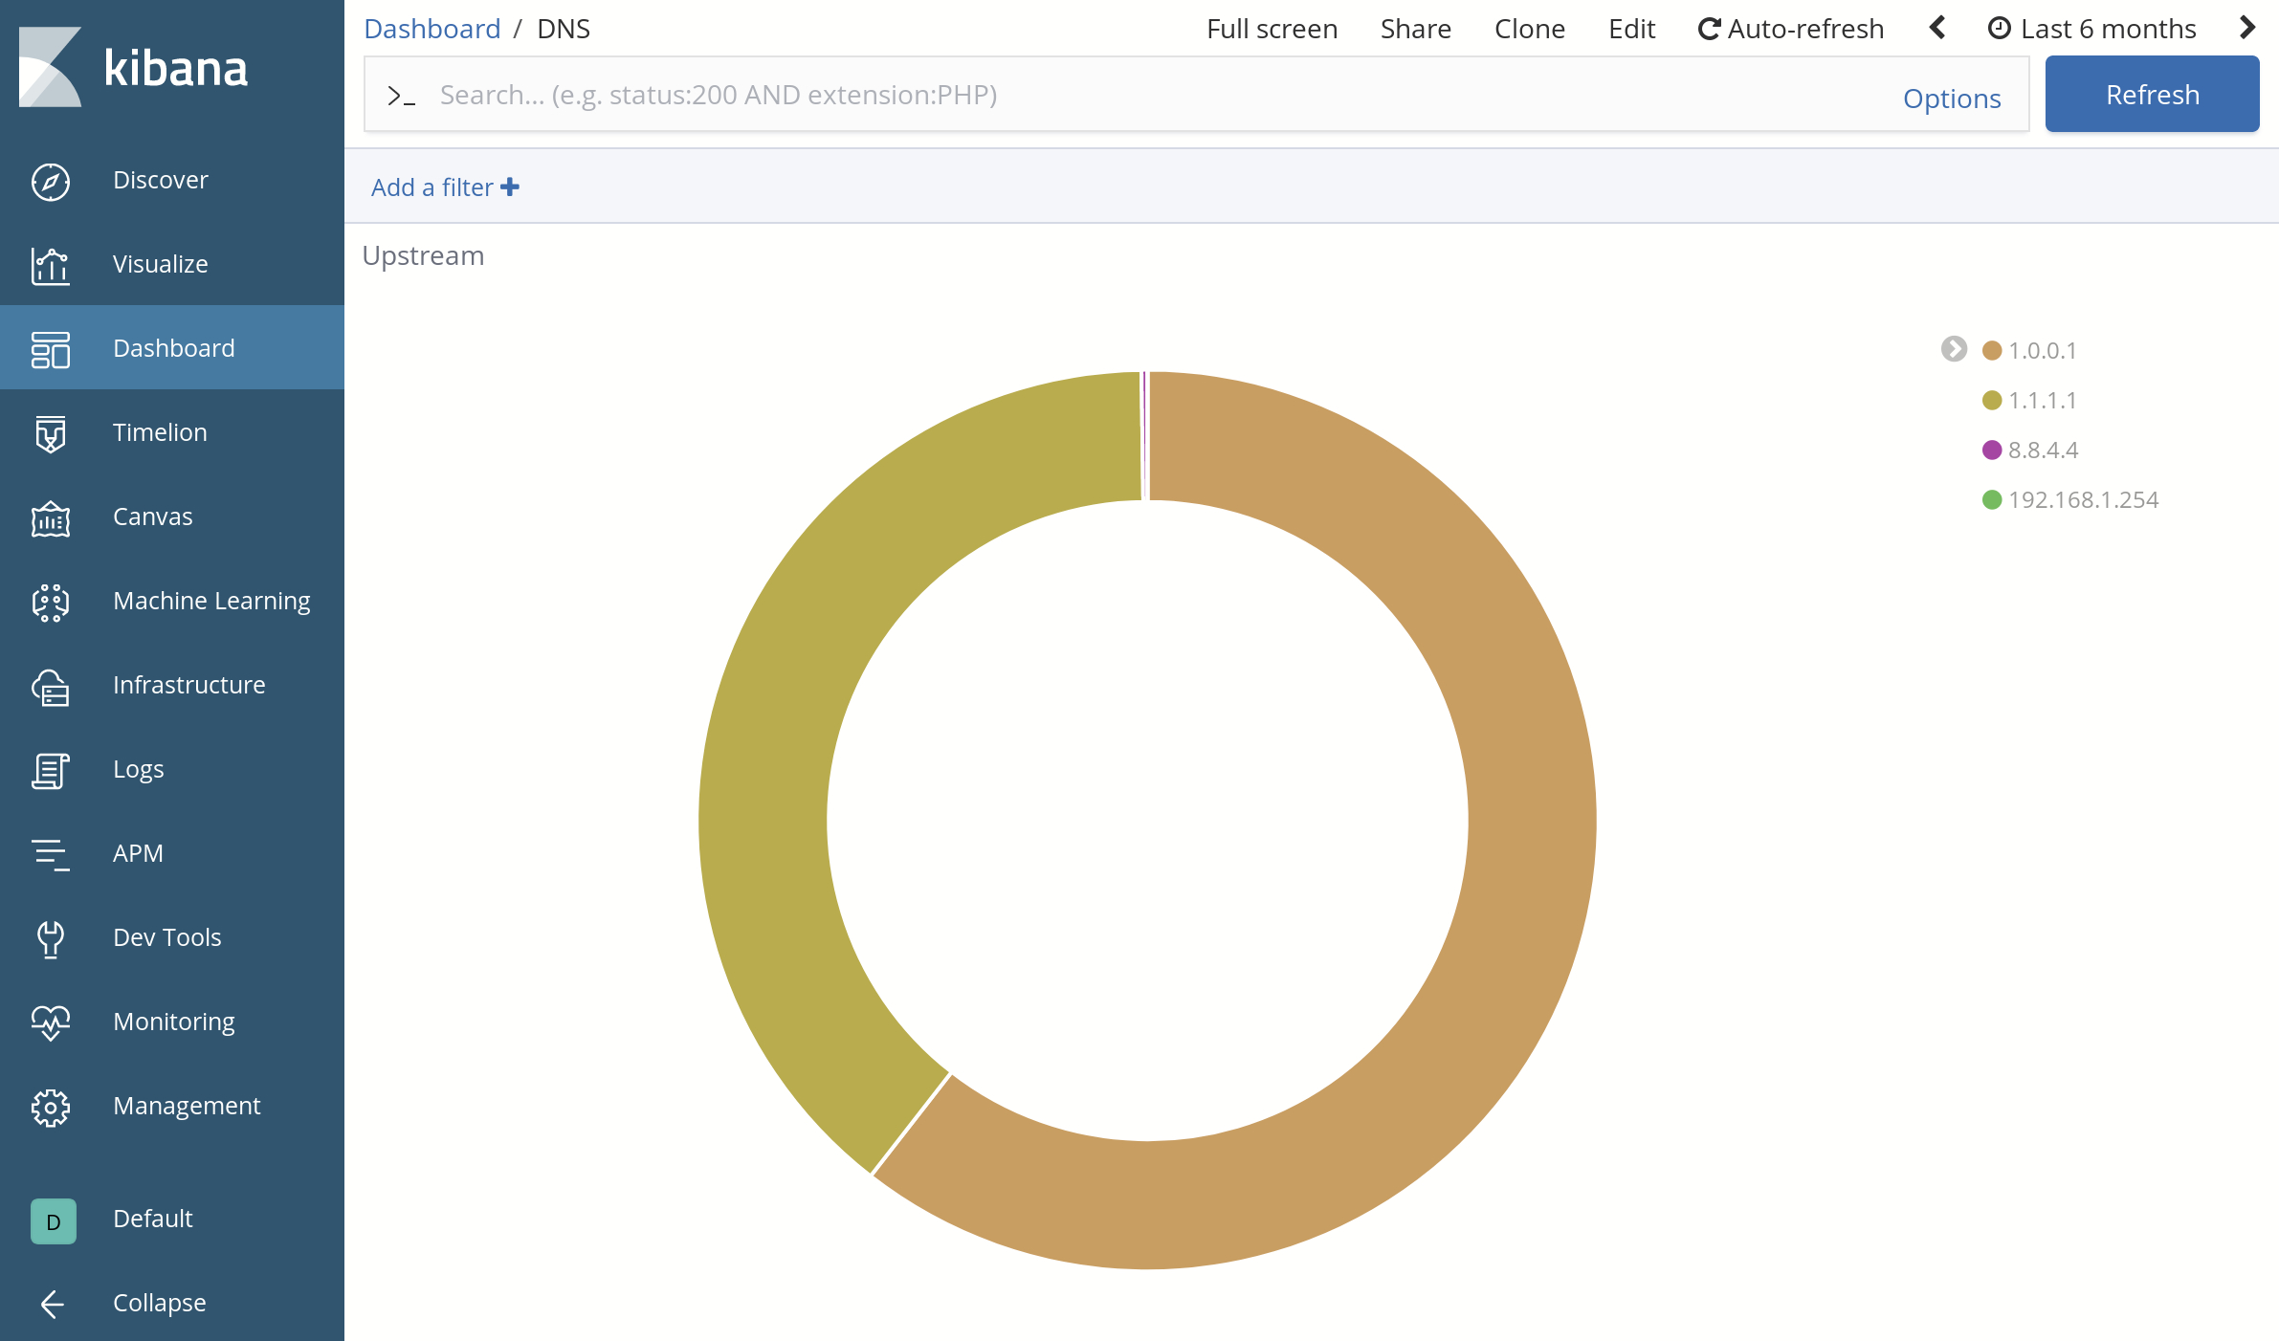Open Visualize via chart icon

tap(51, 266)
